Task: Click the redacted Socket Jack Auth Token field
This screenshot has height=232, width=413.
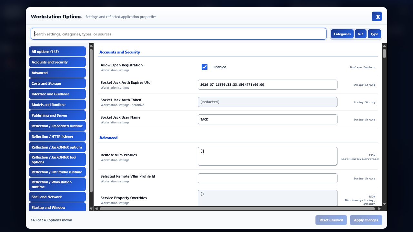Action: [267, 102]
